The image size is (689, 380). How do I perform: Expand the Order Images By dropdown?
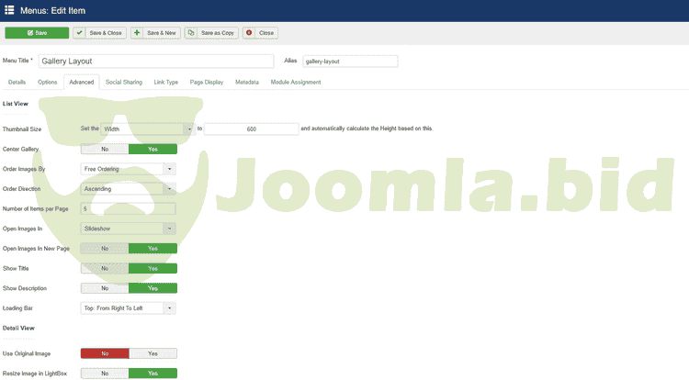(129, 169)
